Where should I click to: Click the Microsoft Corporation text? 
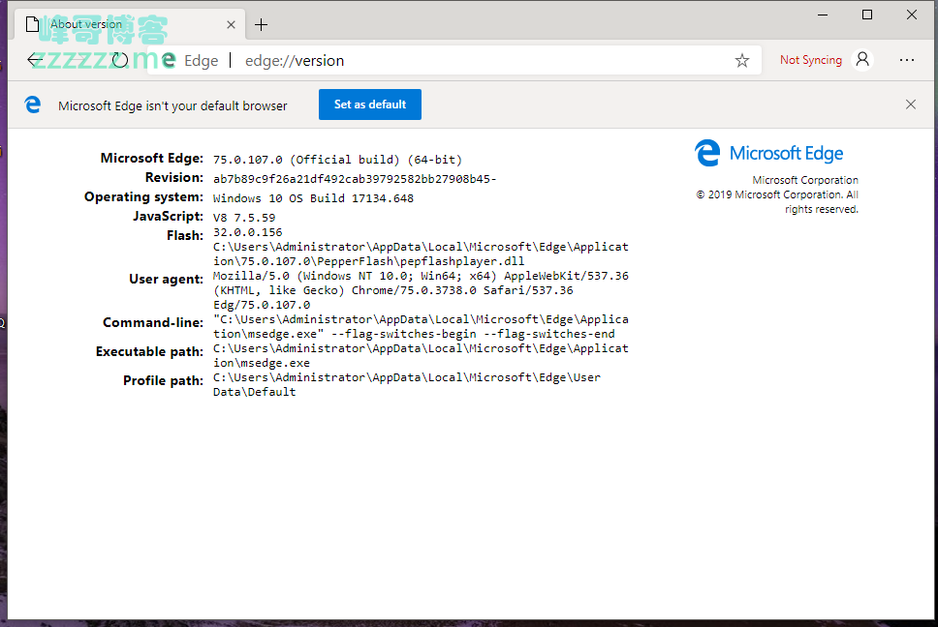coord(805,180)
